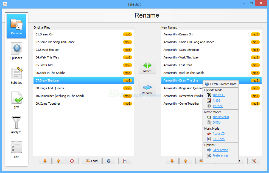The image size is (269, 173).
Task: Select original file 05.Last Child
Action: click(83, 65)
